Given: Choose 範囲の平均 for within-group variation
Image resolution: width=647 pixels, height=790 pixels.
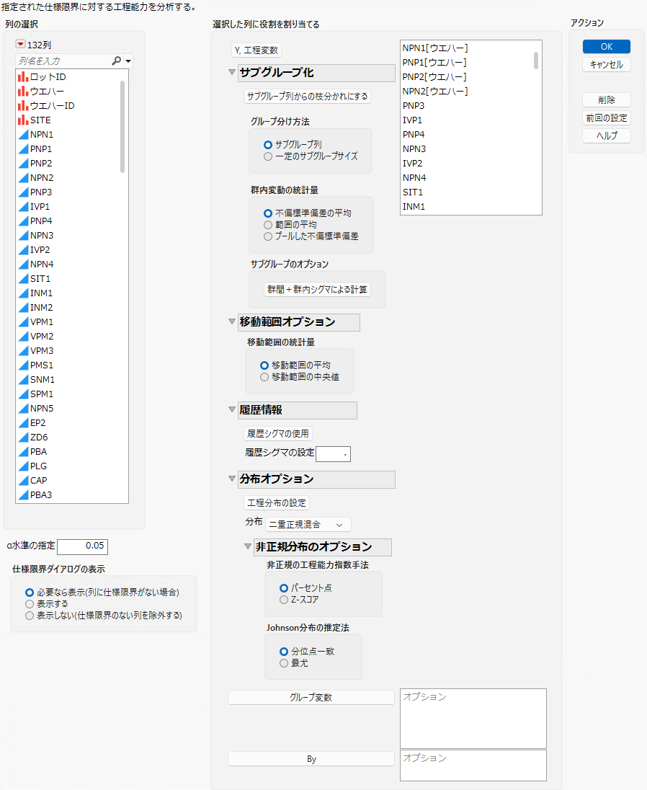Looking at the screenshot, I should pos(268,225).
